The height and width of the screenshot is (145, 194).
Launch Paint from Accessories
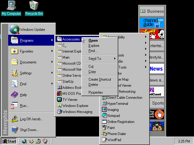click(x=124, y=128)
